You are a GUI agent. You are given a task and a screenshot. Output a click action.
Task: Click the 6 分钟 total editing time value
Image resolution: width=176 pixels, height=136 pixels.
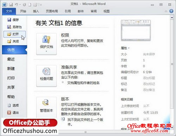[x=147, y=72]
